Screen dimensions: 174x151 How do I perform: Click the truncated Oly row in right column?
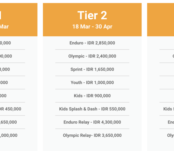click(x=170, y=135)
